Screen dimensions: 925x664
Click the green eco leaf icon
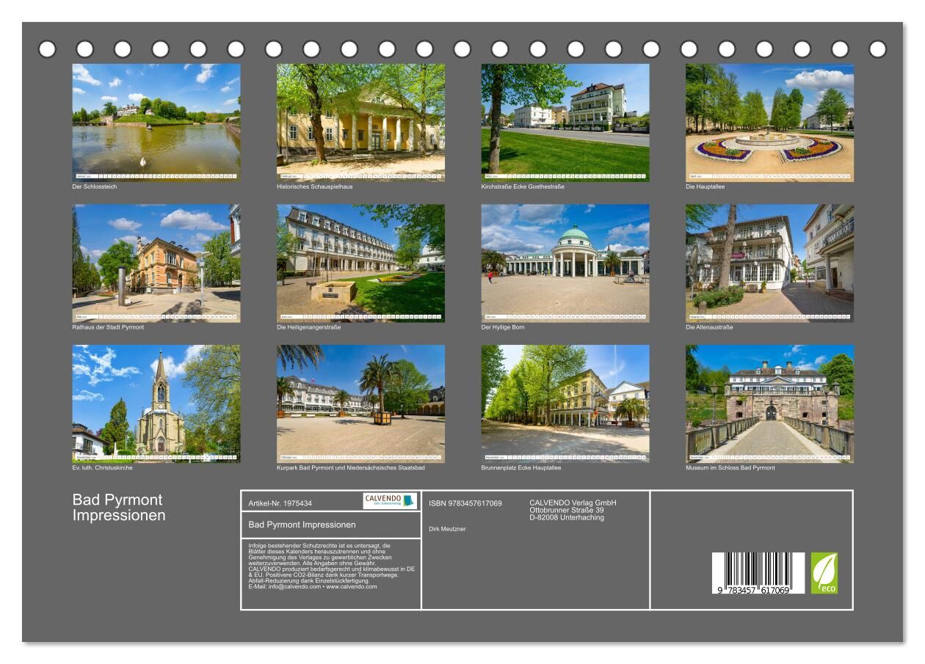click(824, 573)
